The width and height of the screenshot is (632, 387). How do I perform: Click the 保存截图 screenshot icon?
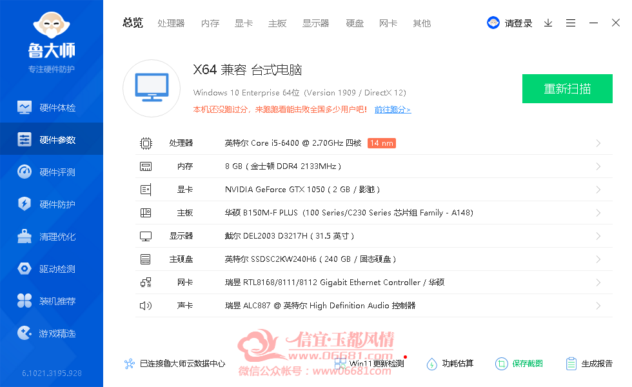click(502, 364)
